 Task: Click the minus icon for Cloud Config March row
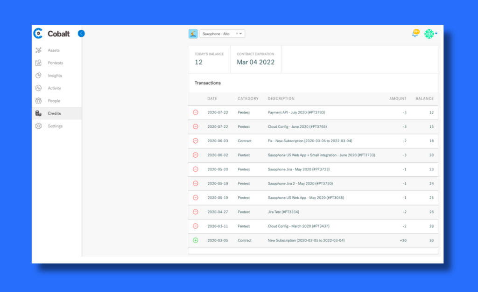(196, 226)
